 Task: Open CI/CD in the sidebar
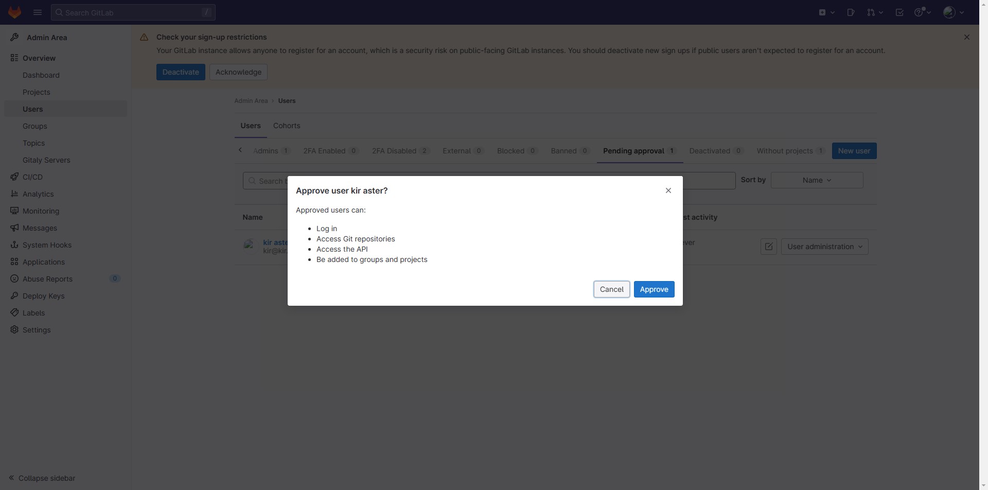click(x=65, y=177)
